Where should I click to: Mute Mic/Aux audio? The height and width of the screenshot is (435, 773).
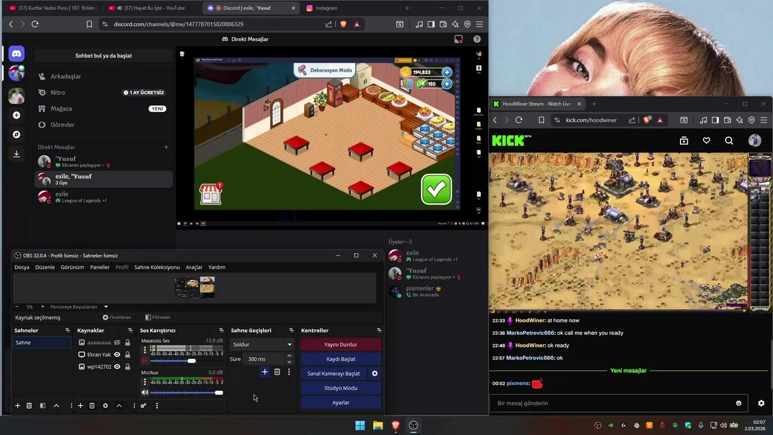coord(145,393)
